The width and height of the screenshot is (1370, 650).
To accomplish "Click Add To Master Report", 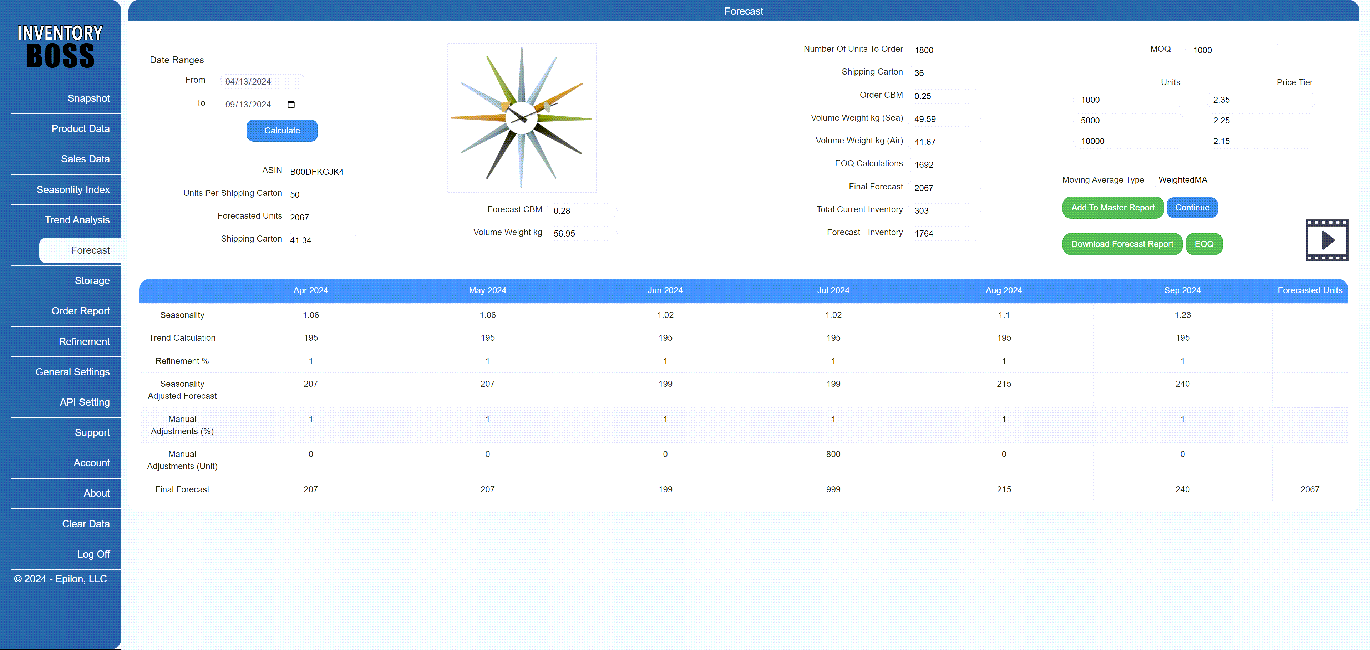I will pyautogui.click(x=1113, y=208).
